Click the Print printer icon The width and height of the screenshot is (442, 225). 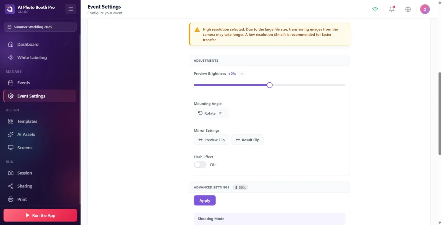11,199
